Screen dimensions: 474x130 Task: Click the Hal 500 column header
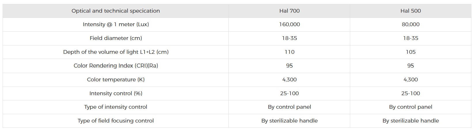pos(411,11)
